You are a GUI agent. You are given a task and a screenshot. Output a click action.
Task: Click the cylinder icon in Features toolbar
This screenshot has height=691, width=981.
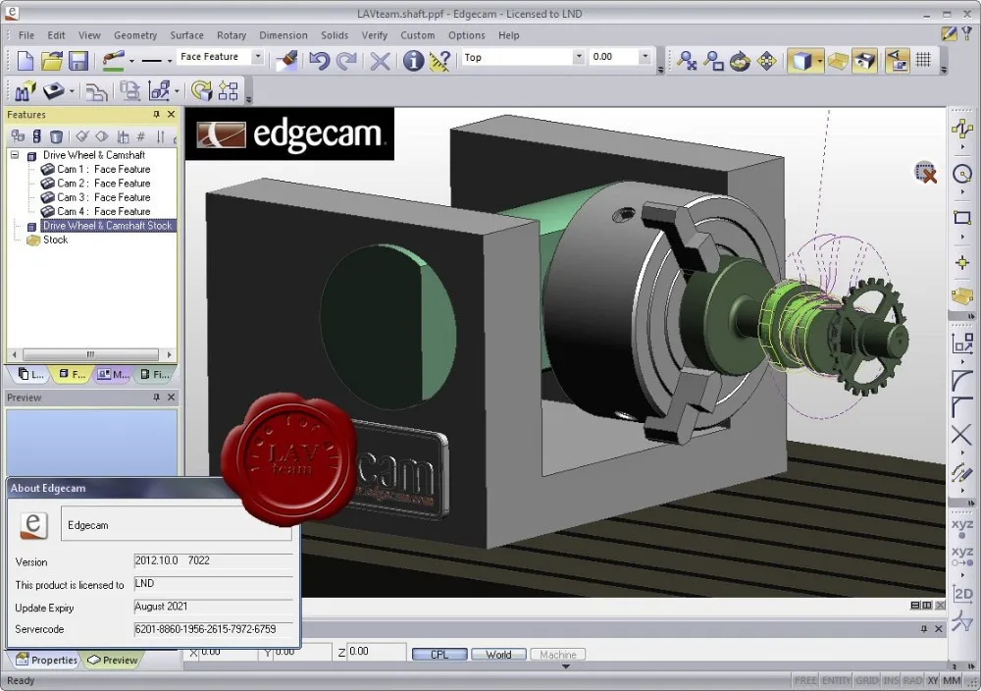tap(56, 135)
